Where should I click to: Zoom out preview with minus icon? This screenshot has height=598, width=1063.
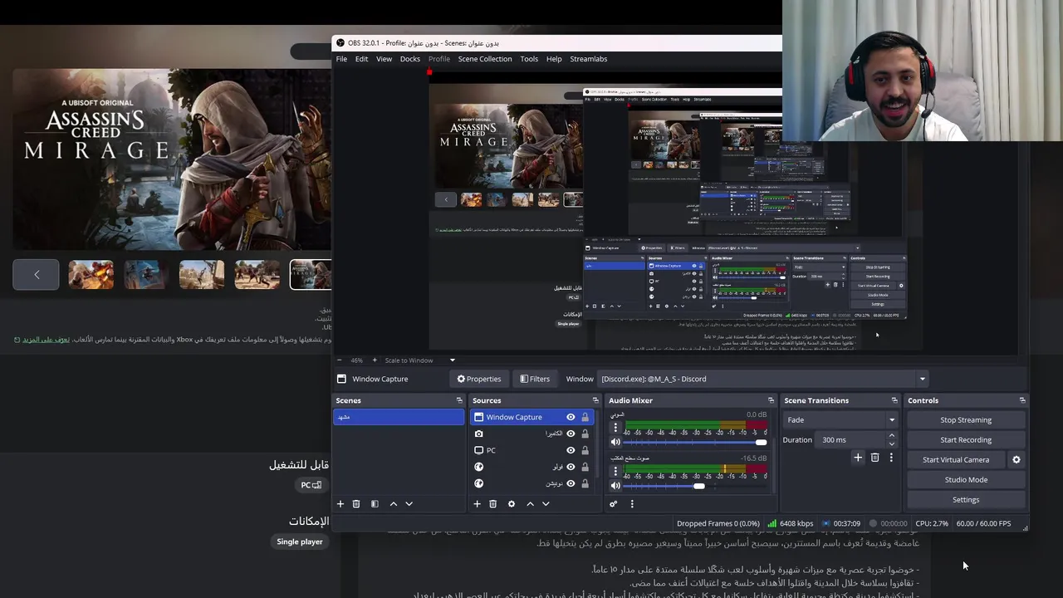340,360
